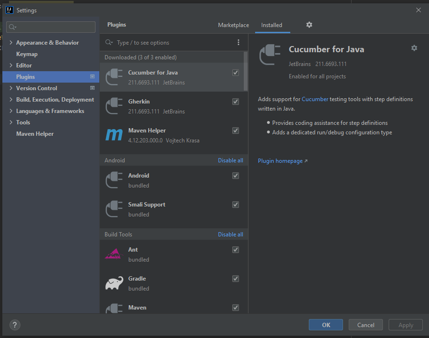
Task: Click the Ant plugin pink icon
Action: 114,253
